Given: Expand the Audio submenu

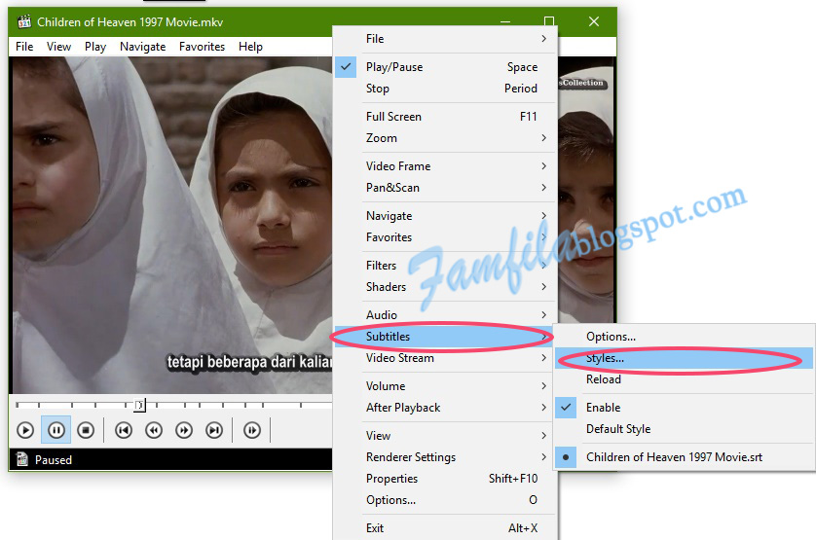Looking at the screenshot, I should coord(445,314).
